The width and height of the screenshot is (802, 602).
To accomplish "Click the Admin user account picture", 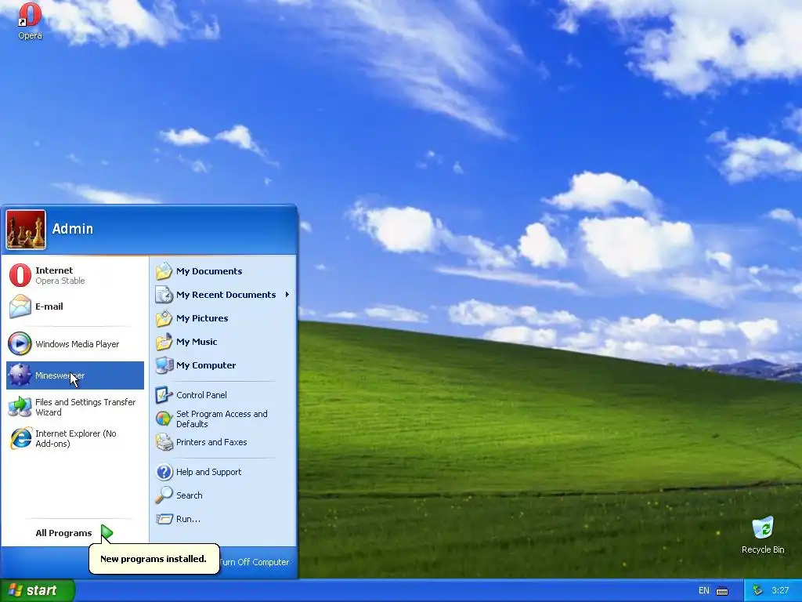I will [26, 230].
